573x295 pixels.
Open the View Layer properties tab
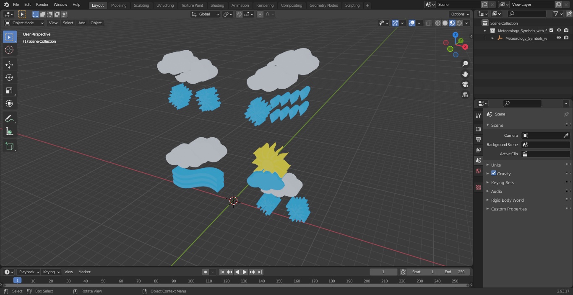(x=478, y=150)
